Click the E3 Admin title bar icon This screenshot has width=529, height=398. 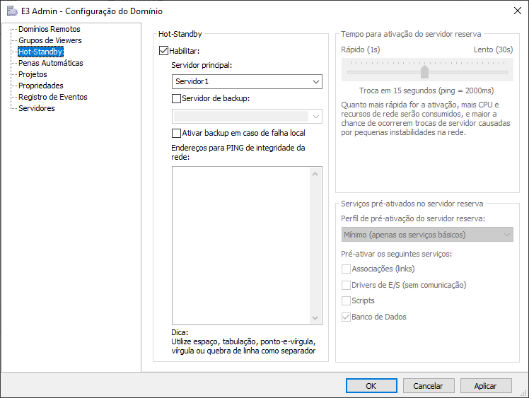(12, 11)
